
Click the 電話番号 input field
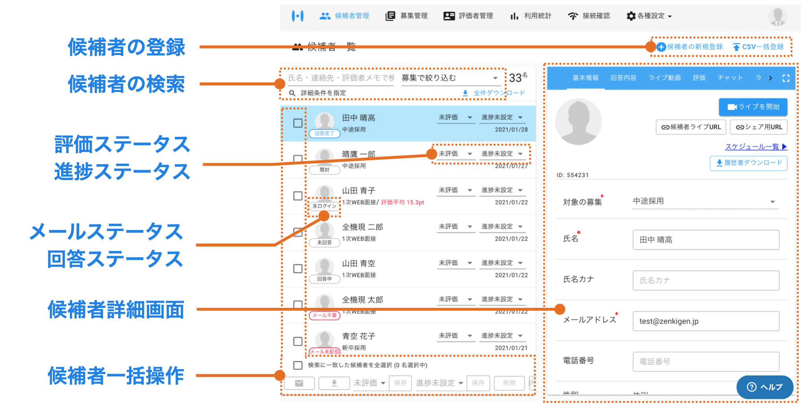click(706, 362)
